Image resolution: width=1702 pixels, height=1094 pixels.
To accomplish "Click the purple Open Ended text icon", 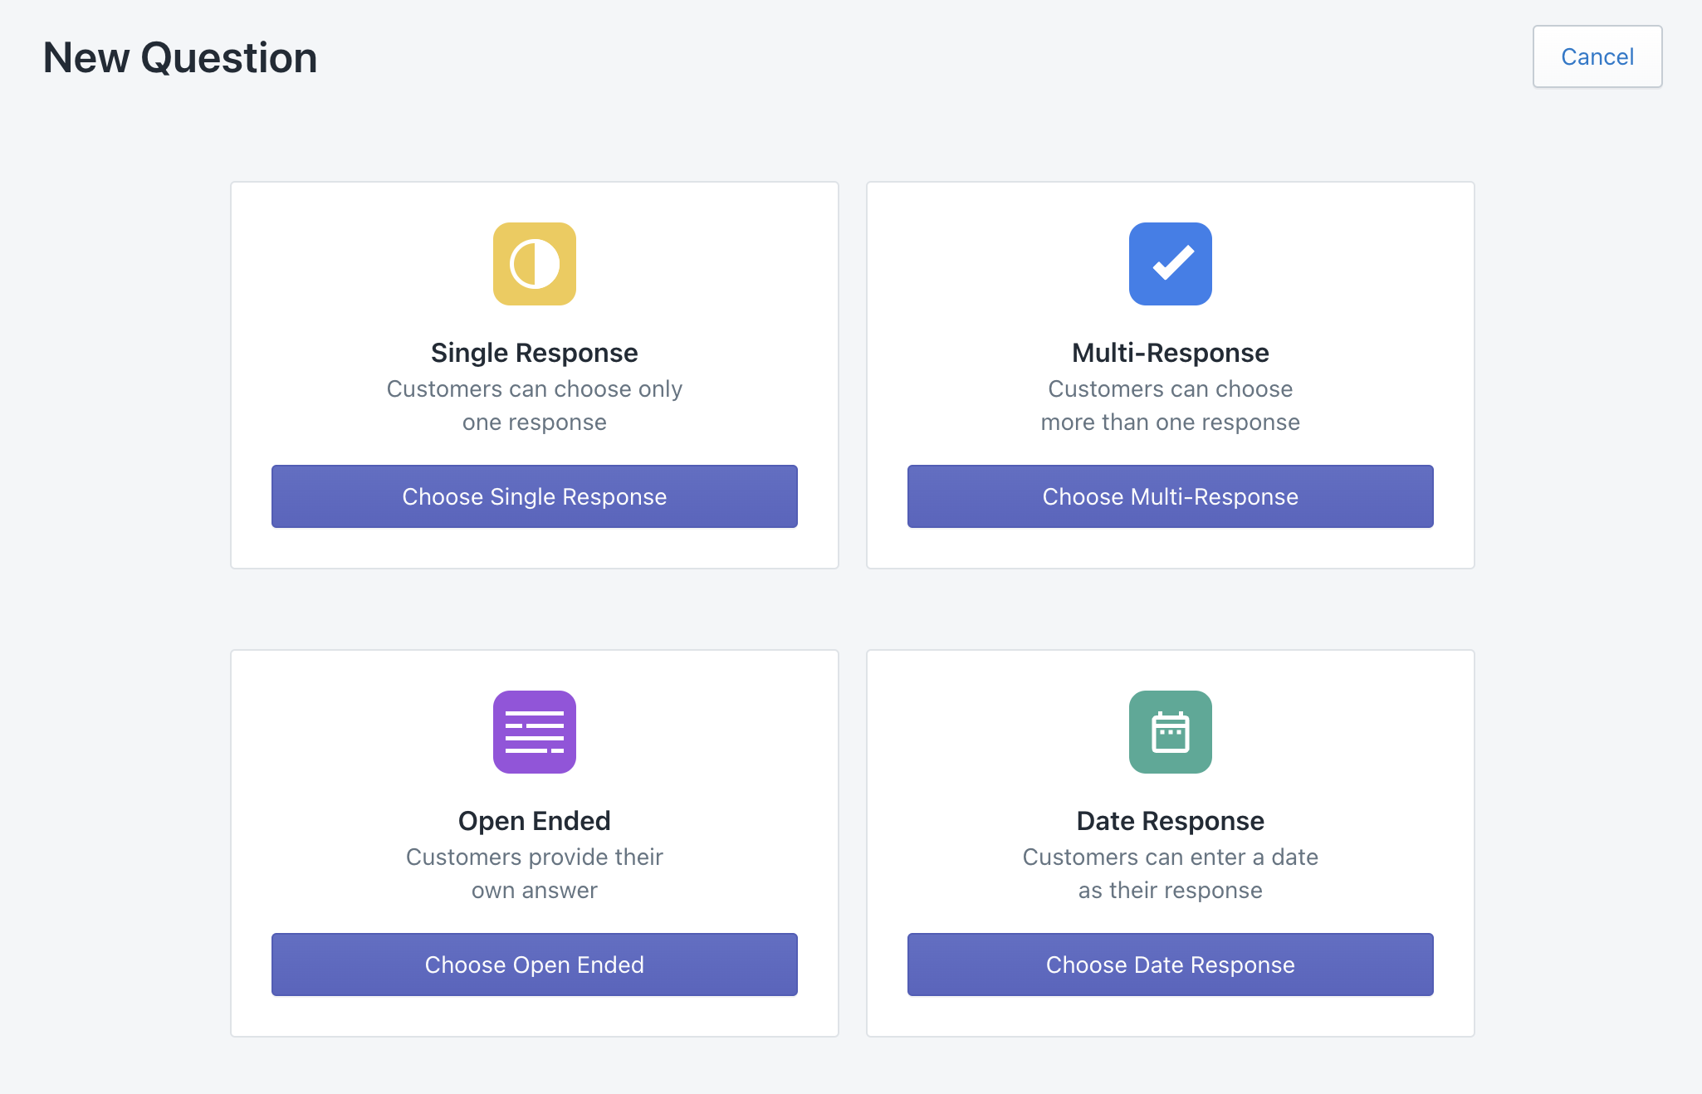I will [534, 732].
